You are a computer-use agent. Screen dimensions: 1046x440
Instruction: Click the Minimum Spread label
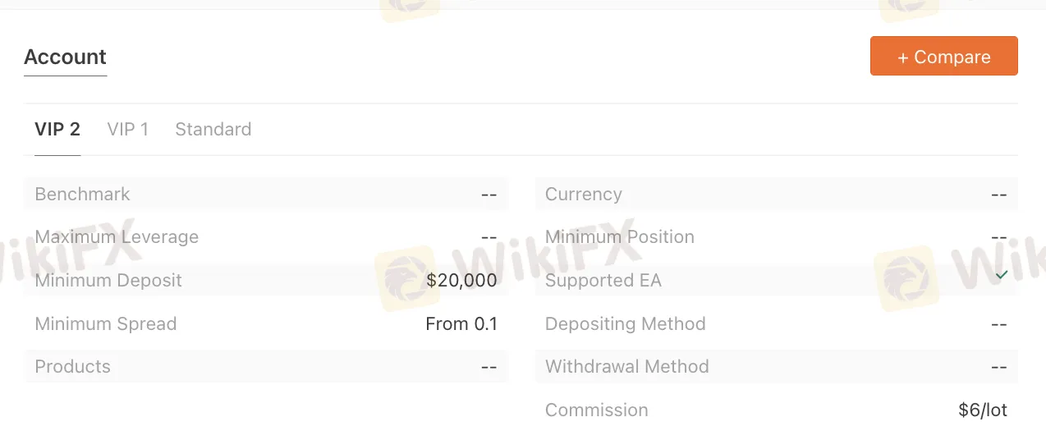pos(106,324)
